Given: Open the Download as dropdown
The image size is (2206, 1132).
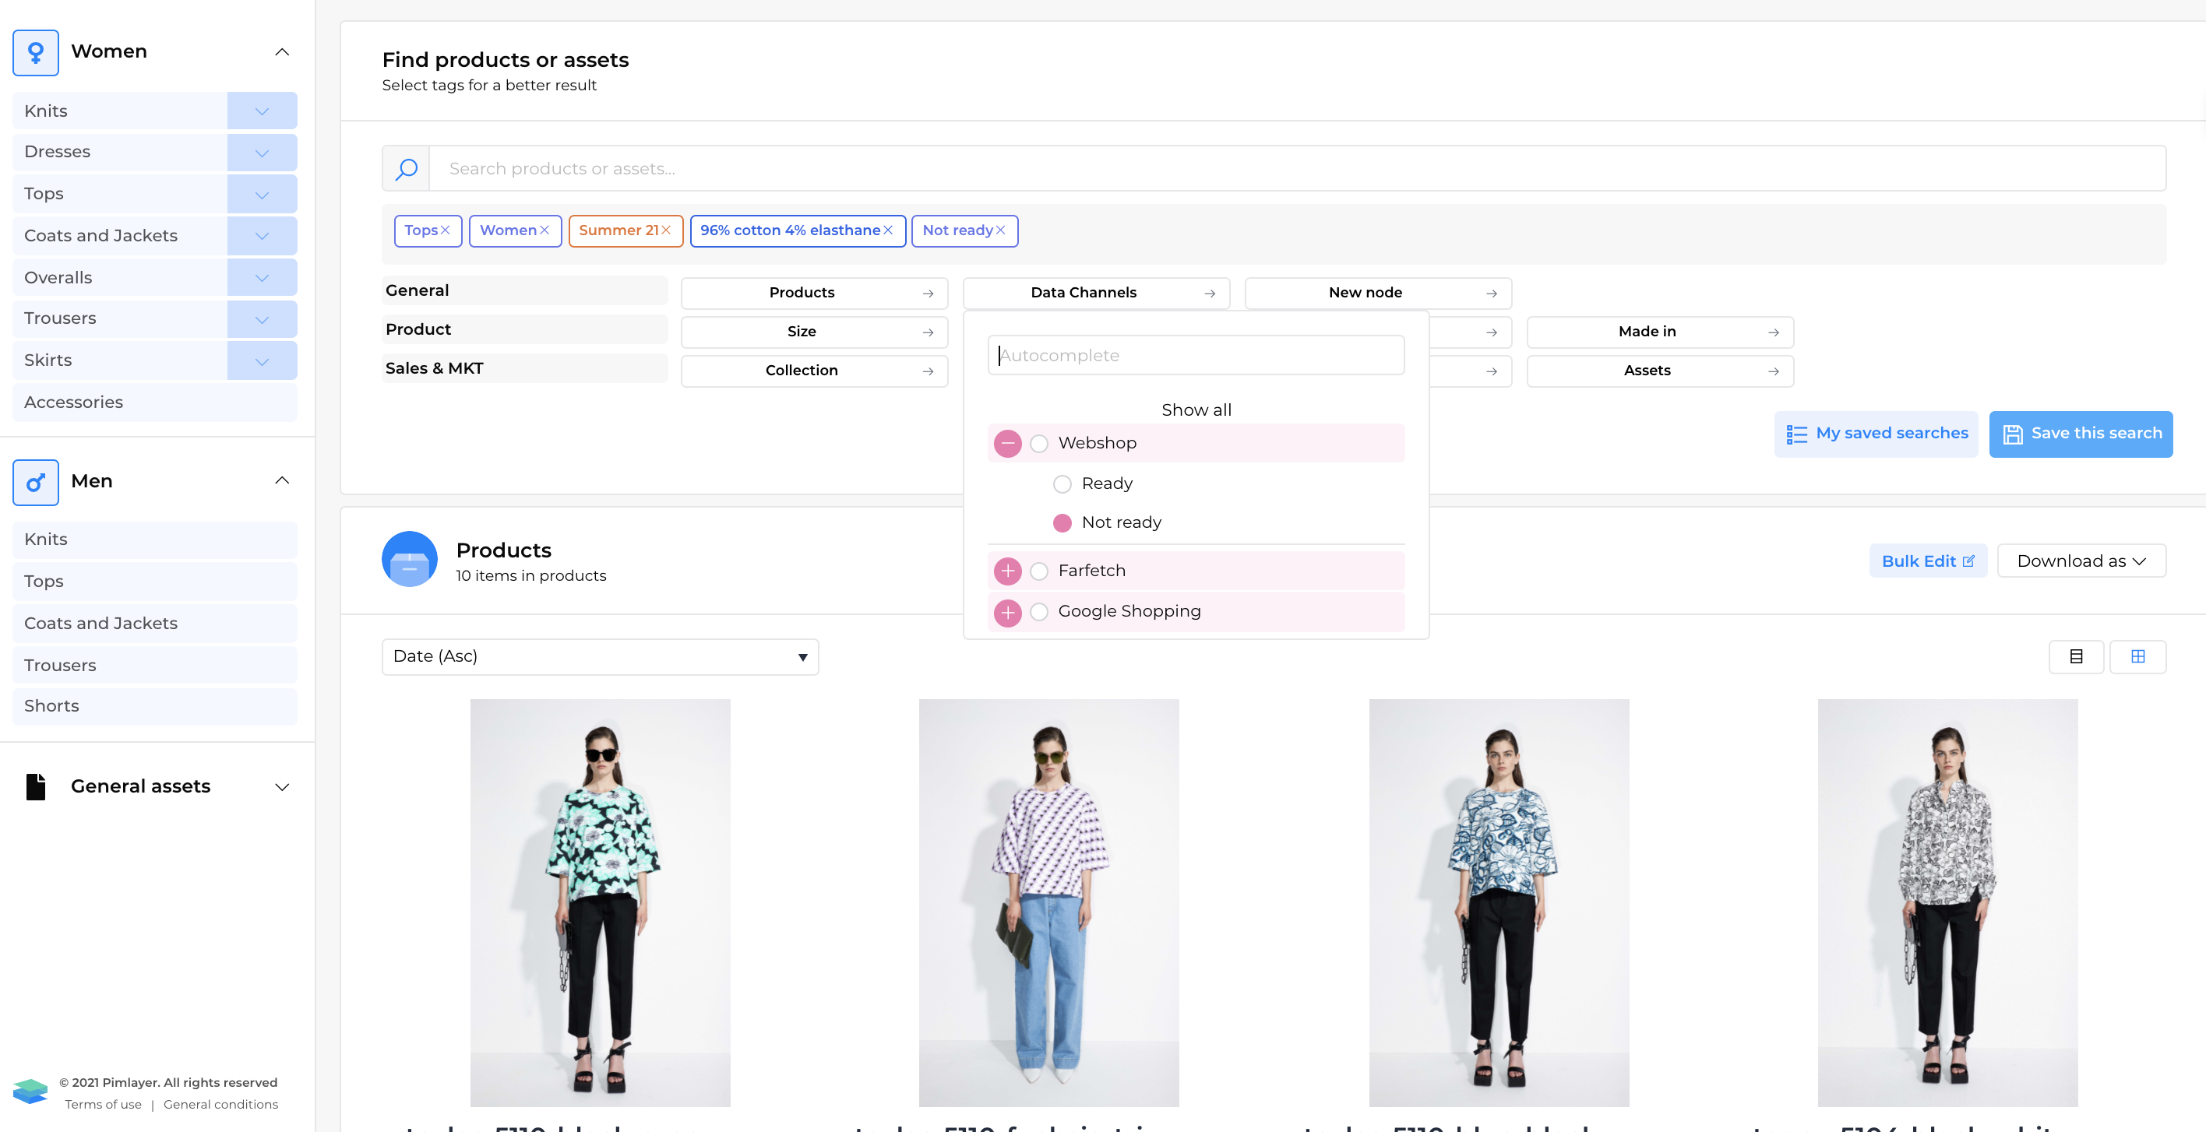Looking at the screenshot, I should pos(2081,561).
